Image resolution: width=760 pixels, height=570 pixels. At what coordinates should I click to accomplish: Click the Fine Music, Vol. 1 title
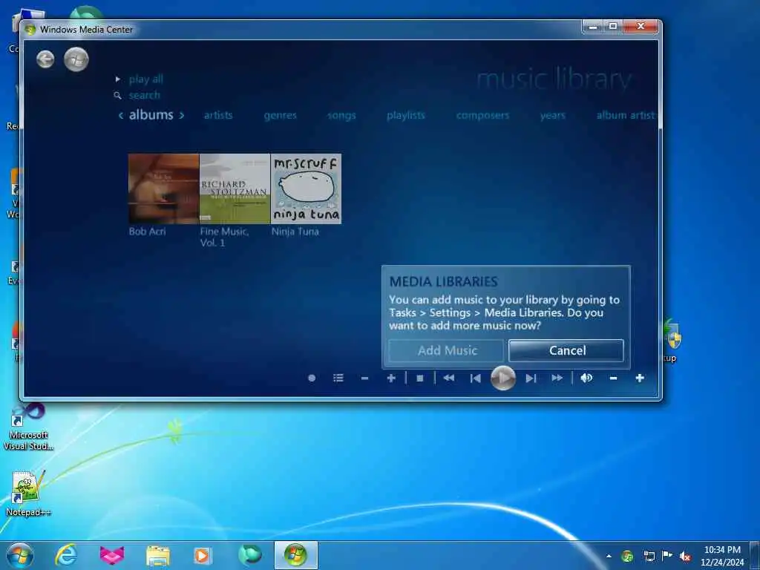[x=224, y=237]
